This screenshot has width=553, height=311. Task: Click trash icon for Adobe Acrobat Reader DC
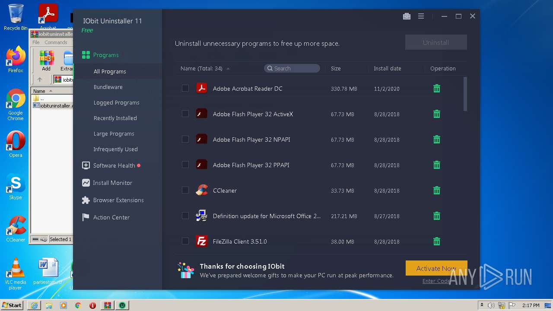coord(437,89)
